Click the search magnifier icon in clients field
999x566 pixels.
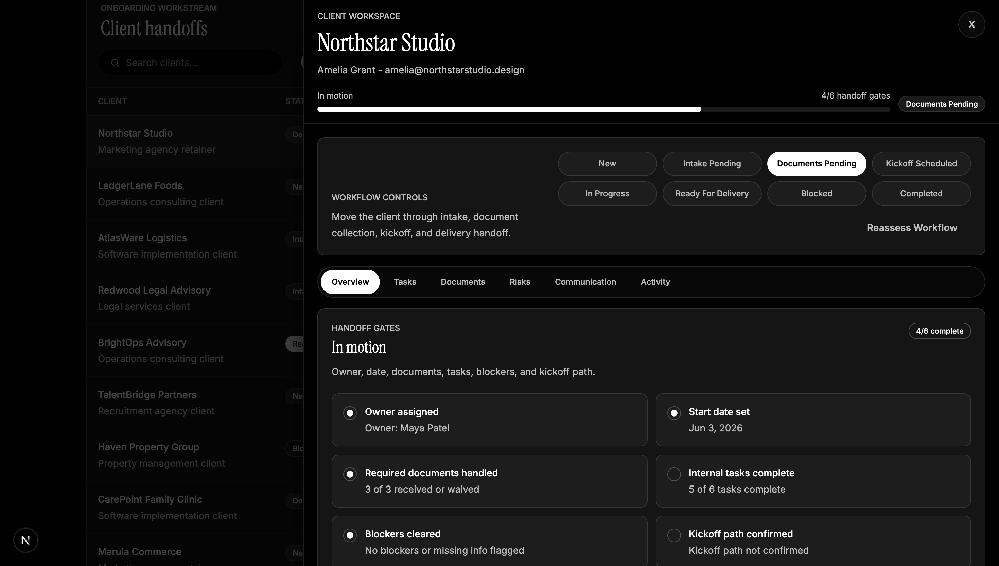click(x=115, y=63)
